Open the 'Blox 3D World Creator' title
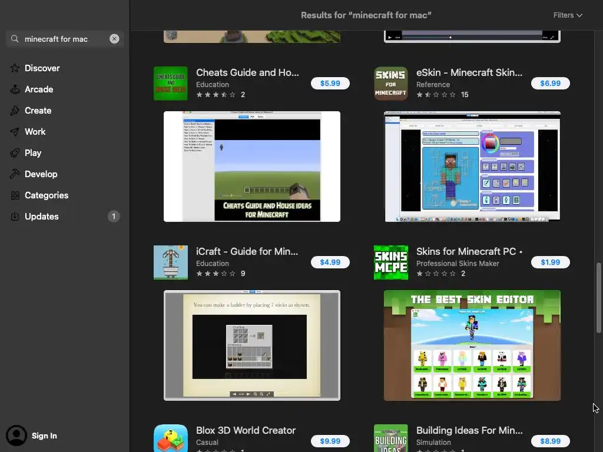Viewport: 603px width, 452px height. point(246,430)
